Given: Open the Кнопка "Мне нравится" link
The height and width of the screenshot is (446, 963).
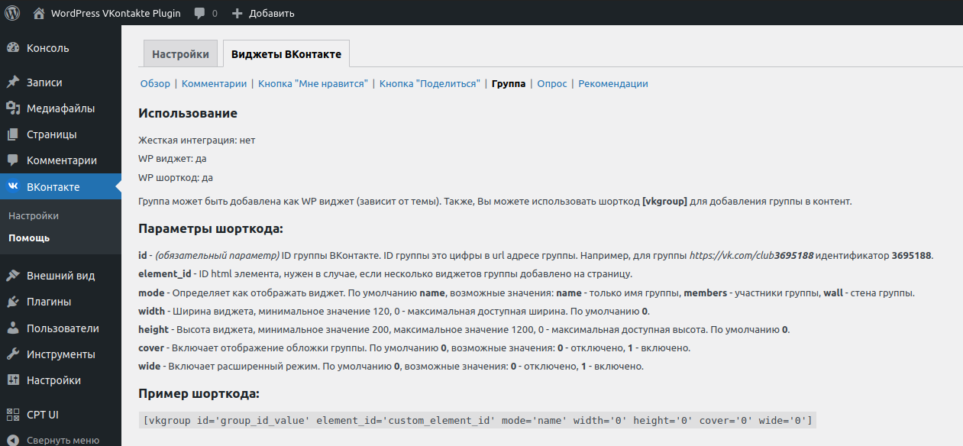Looking at the screenshot, I should tap(313, 84).
